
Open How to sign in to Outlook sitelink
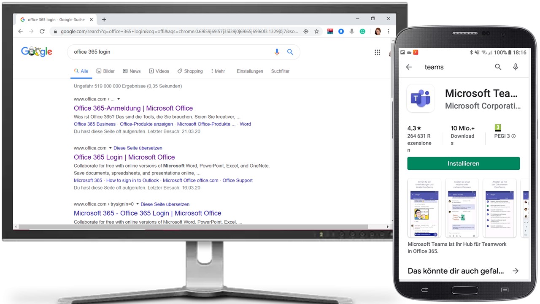point(132,180)
